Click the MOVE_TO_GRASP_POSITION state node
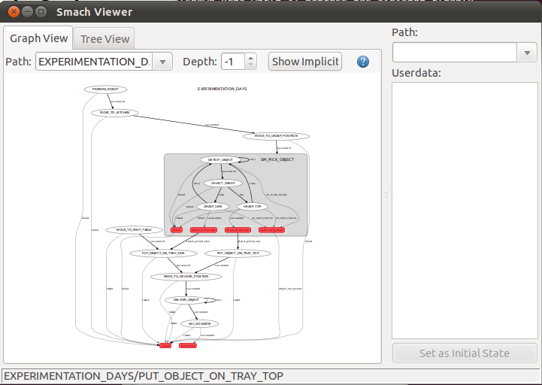The width and height of the screenshot is (542, 385). point(276,136)
